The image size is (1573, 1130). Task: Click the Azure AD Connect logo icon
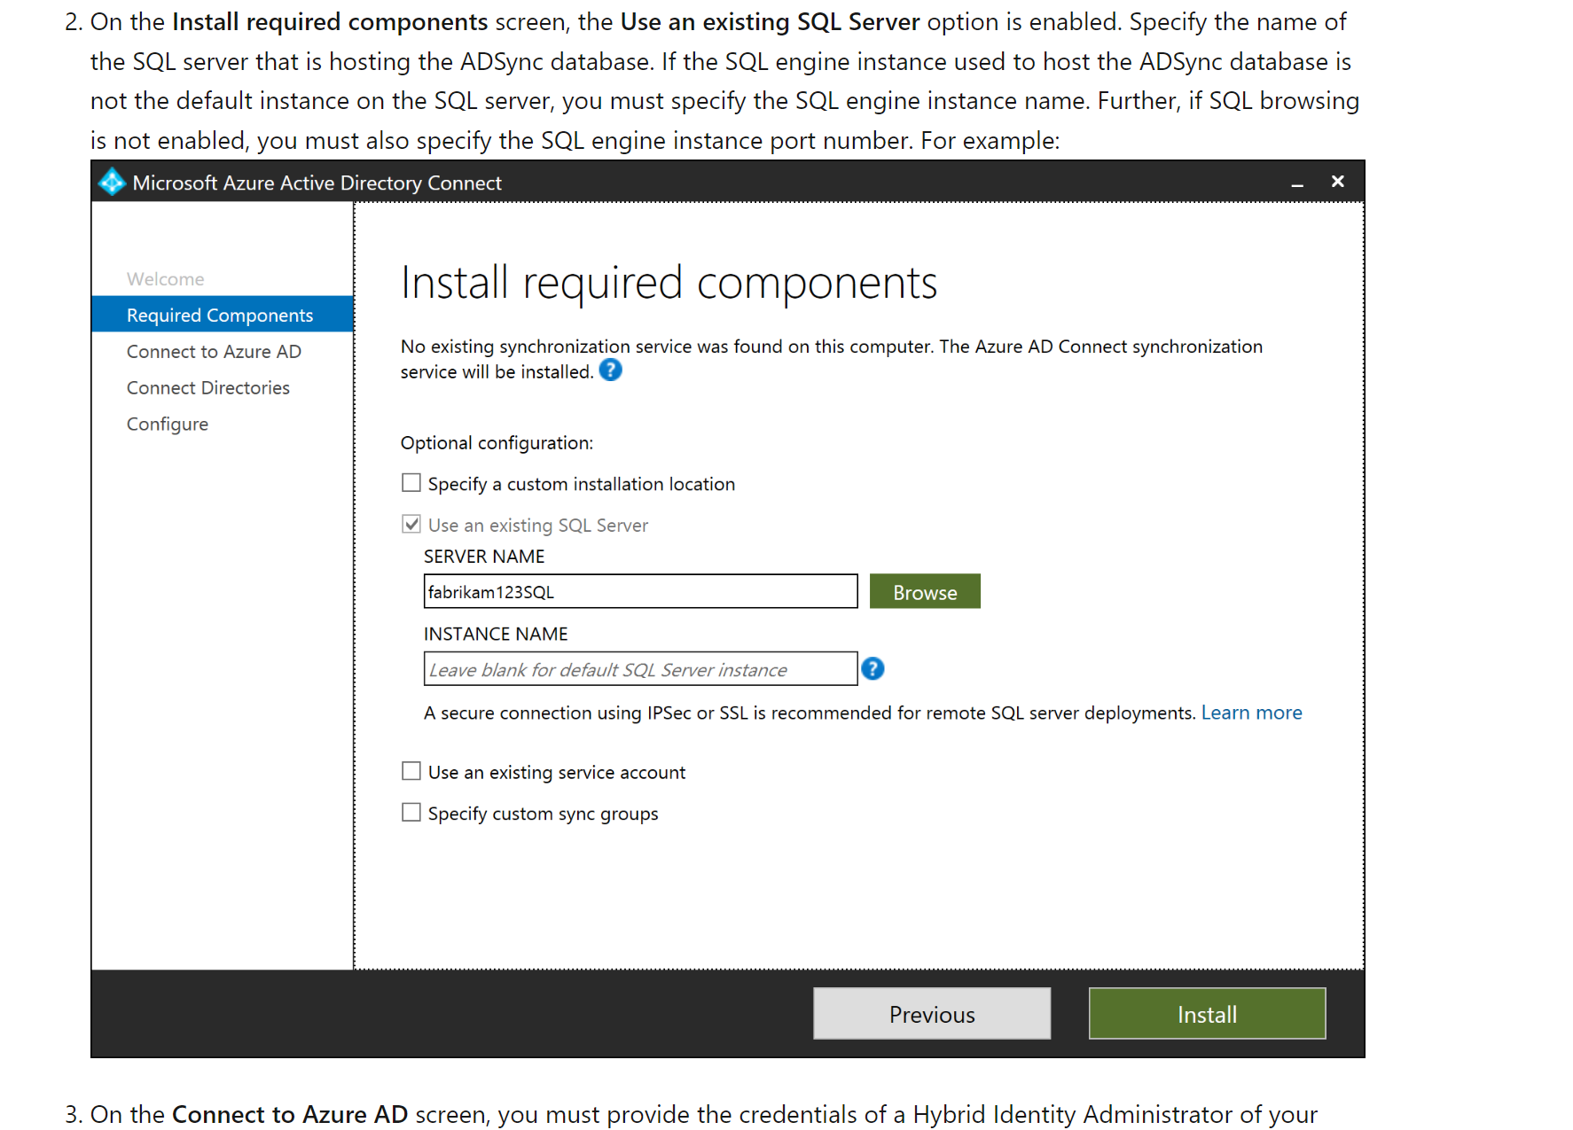tap(112, 182)
